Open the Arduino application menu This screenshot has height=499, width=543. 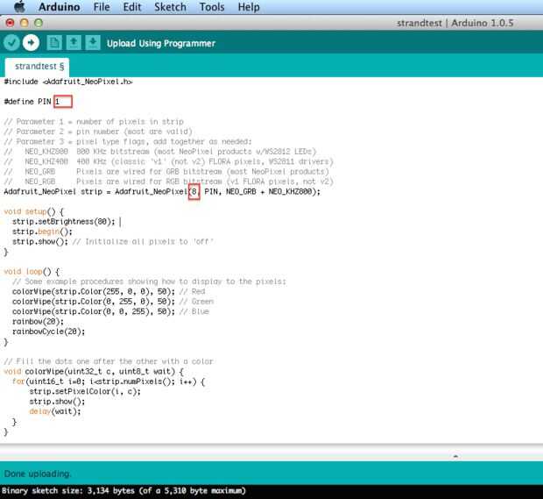click(x=60, y=7)
